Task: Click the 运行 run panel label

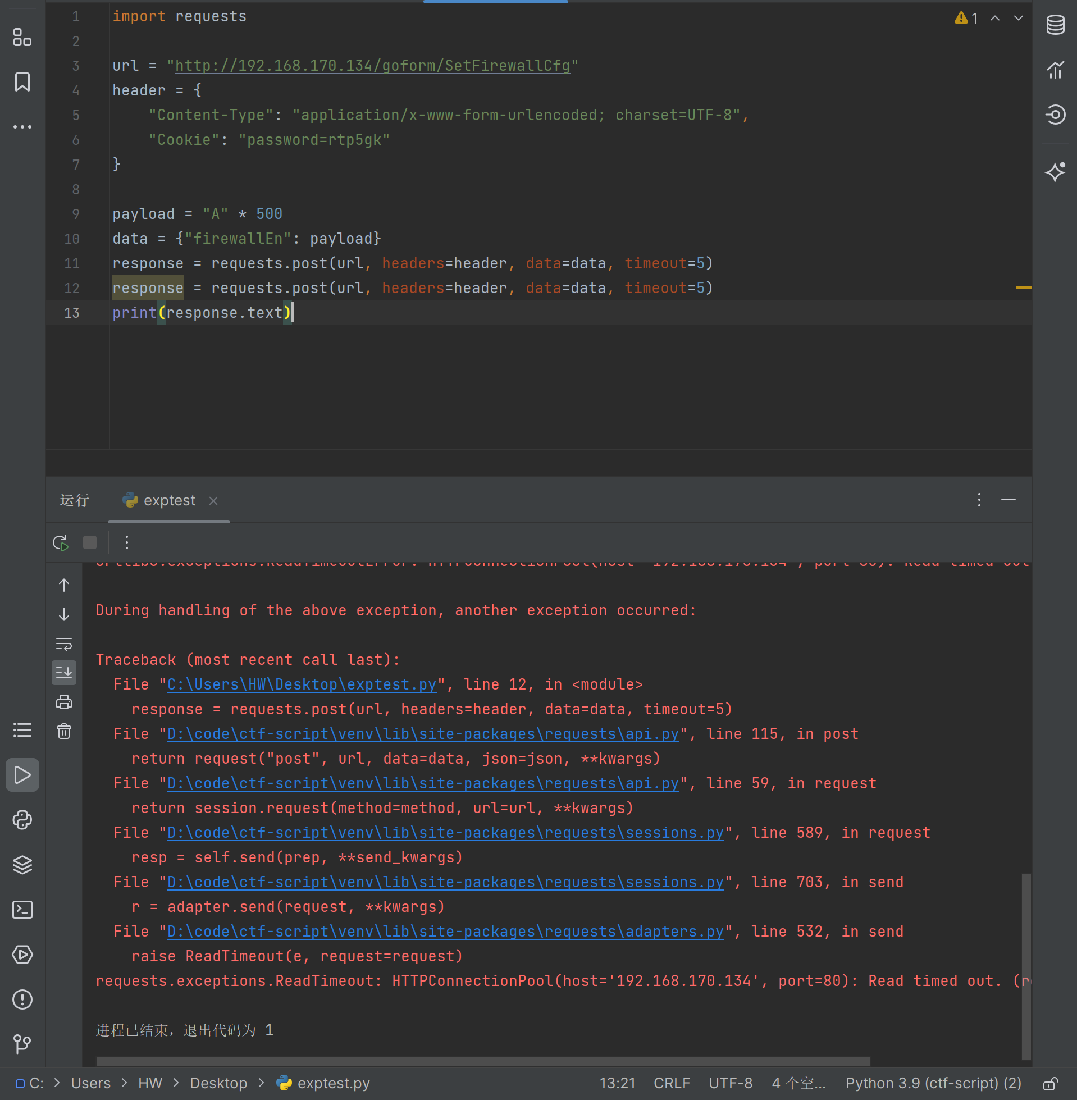Action: click(75, 500)
